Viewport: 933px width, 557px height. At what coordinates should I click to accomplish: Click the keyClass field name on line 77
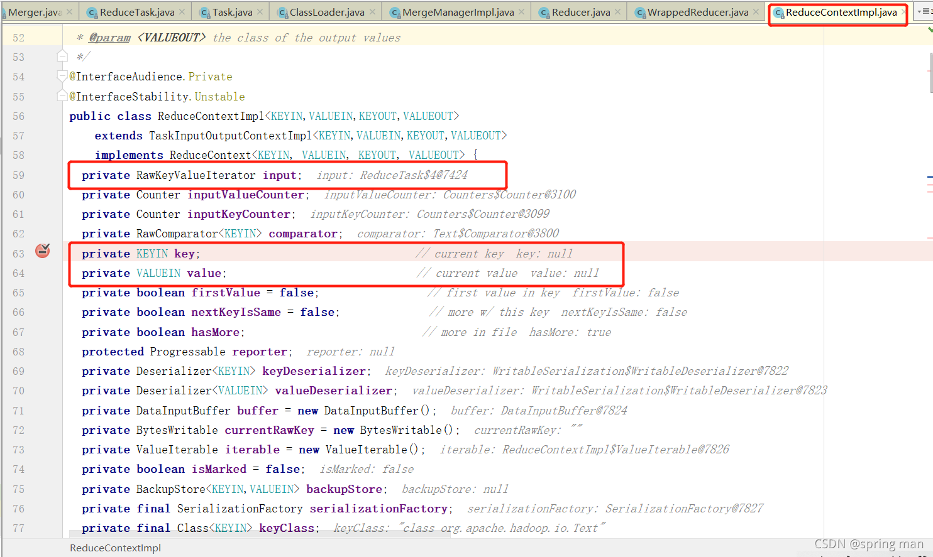tap(287, 528)
